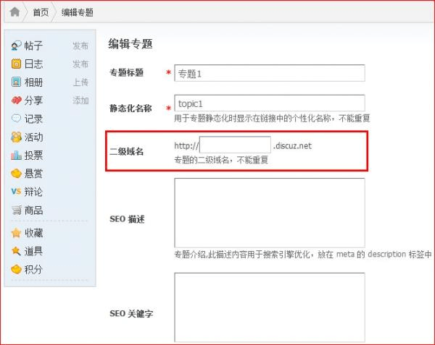Go to 首页 in breadcrumb
435x345 pixels.
pos(41,12)
